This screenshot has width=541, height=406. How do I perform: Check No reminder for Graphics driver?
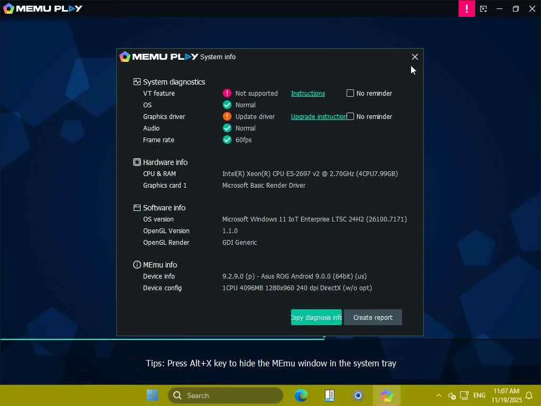point(350,116)
